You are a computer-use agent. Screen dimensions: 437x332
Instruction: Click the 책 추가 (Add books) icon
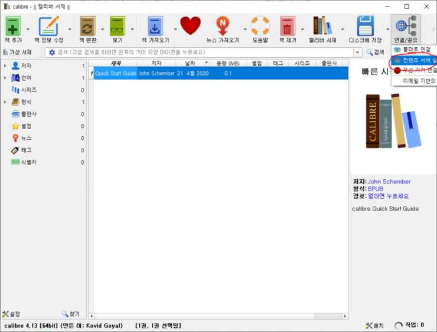[x=13, y=26]
